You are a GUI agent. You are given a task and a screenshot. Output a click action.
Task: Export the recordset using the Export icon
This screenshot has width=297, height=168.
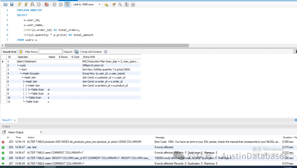76,52
